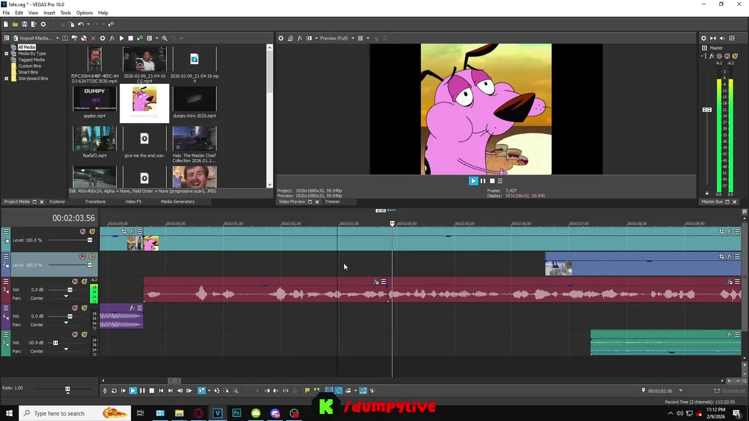Toggle Enable Snapping magnet icon
749x421 pixels.
[x=329, y=391]
